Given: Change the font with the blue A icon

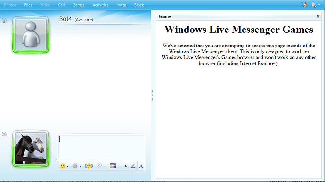Looking at the screenshot, I should [x=141, y=166].
